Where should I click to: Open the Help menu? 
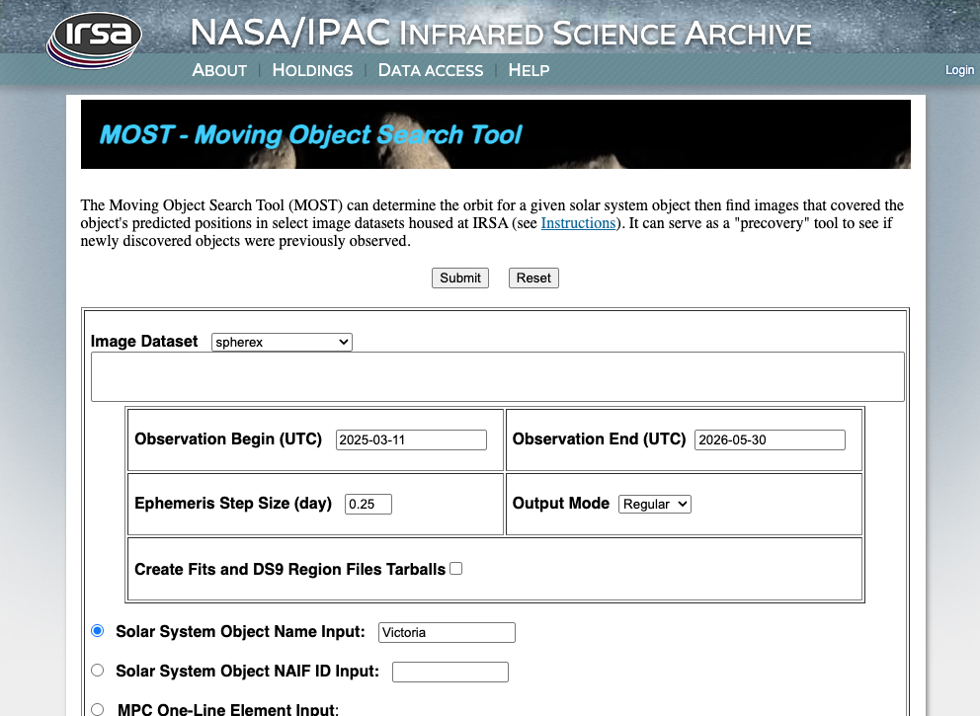(529, 70)
